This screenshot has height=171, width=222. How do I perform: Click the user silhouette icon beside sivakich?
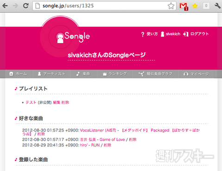[x=163, y=34]
